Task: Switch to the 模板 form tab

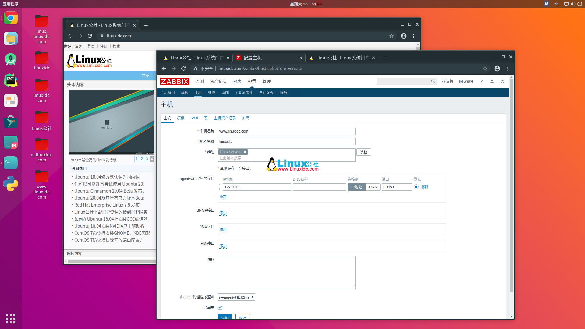Action: 181,118
